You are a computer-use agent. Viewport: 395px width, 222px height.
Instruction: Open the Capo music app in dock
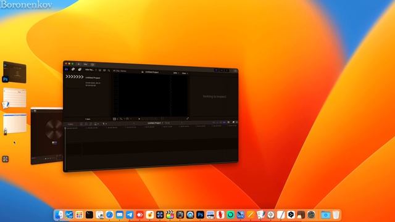tap(149, 215)
